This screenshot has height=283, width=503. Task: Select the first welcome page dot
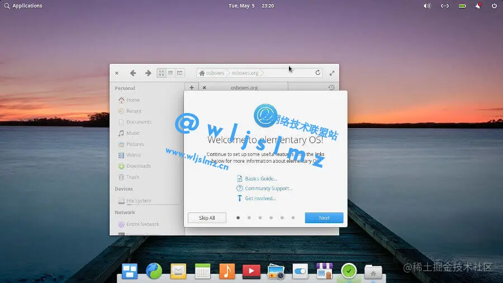238,218
